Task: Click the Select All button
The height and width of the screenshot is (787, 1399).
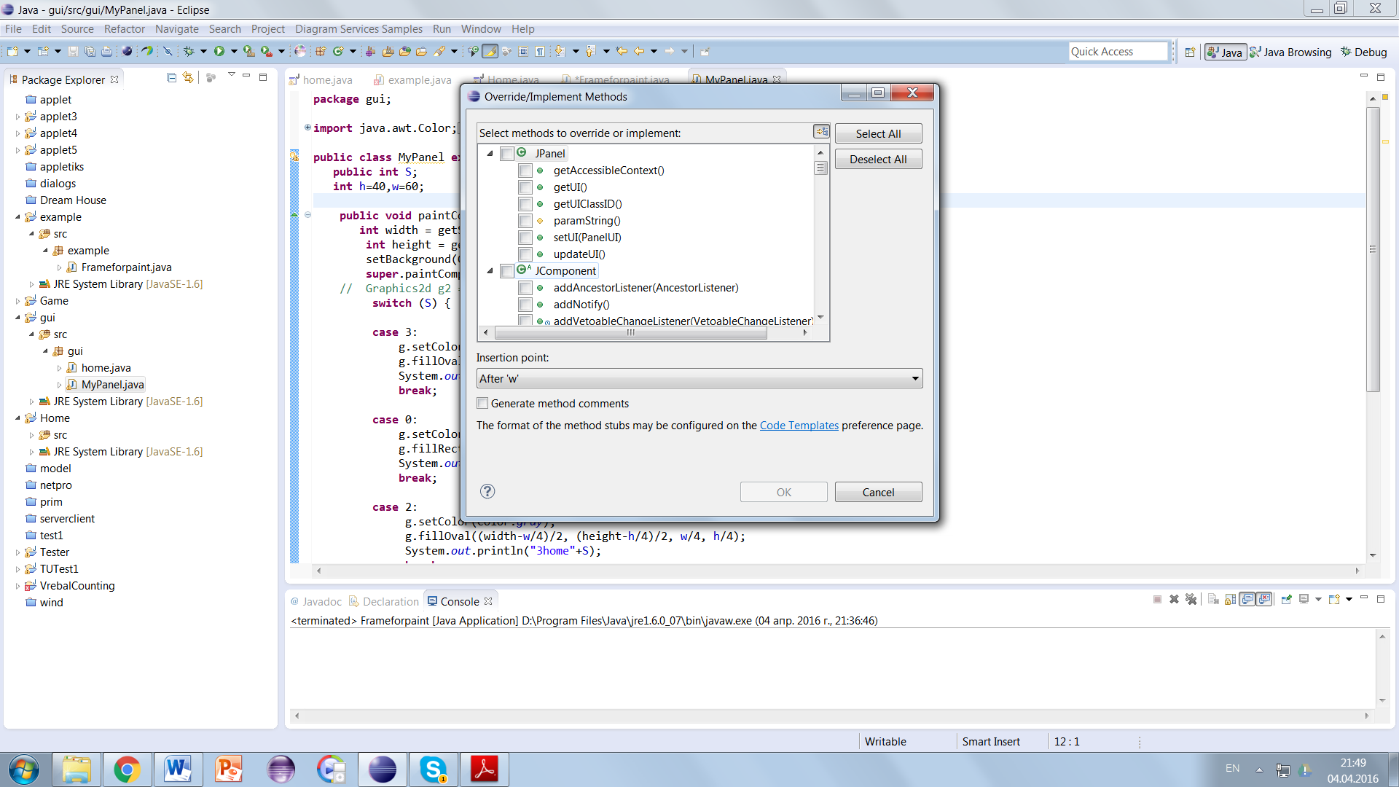Action: (x=878, y=133)
